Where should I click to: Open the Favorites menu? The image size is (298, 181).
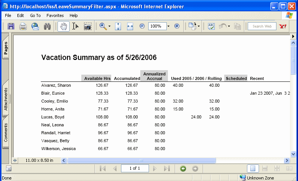(55, 15)
